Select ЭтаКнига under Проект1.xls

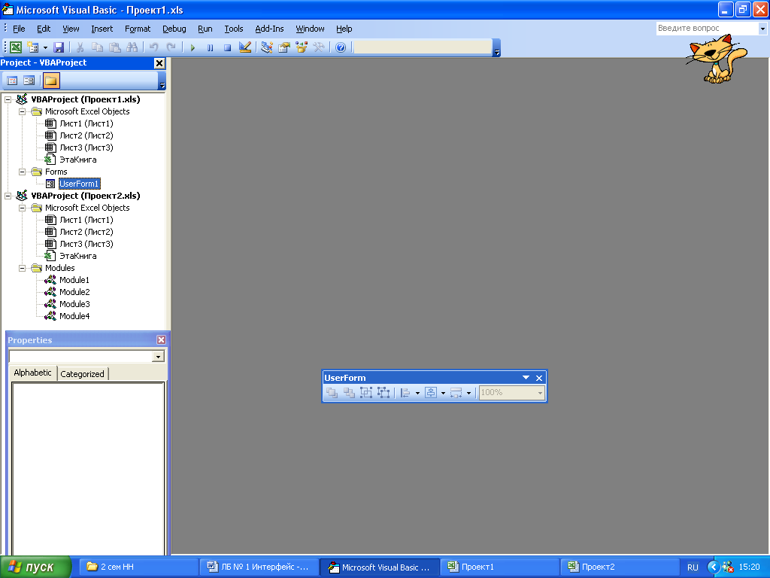coord(77,160)
